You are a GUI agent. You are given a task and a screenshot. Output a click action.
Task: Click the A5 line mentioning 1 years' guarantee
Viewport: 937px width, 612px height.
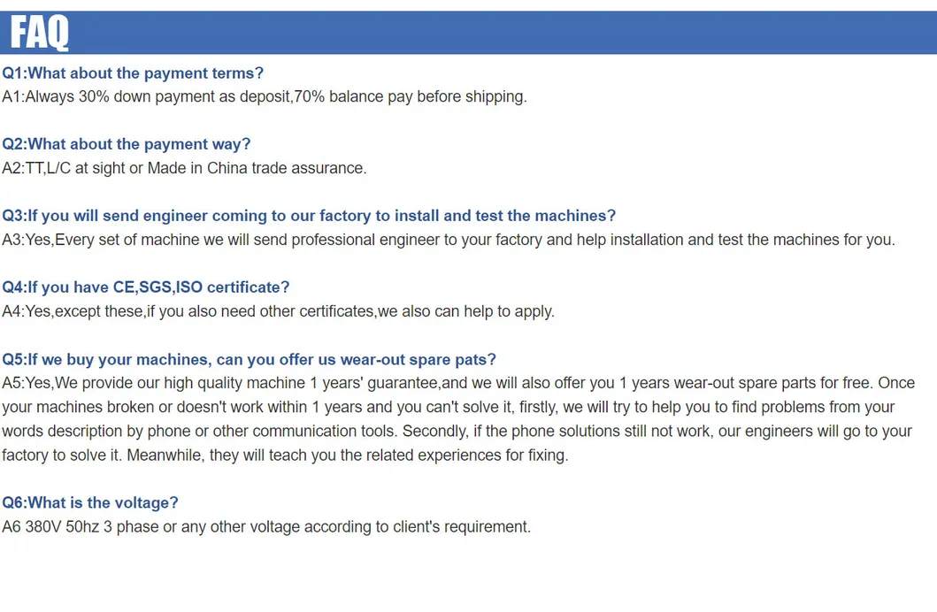458,383
